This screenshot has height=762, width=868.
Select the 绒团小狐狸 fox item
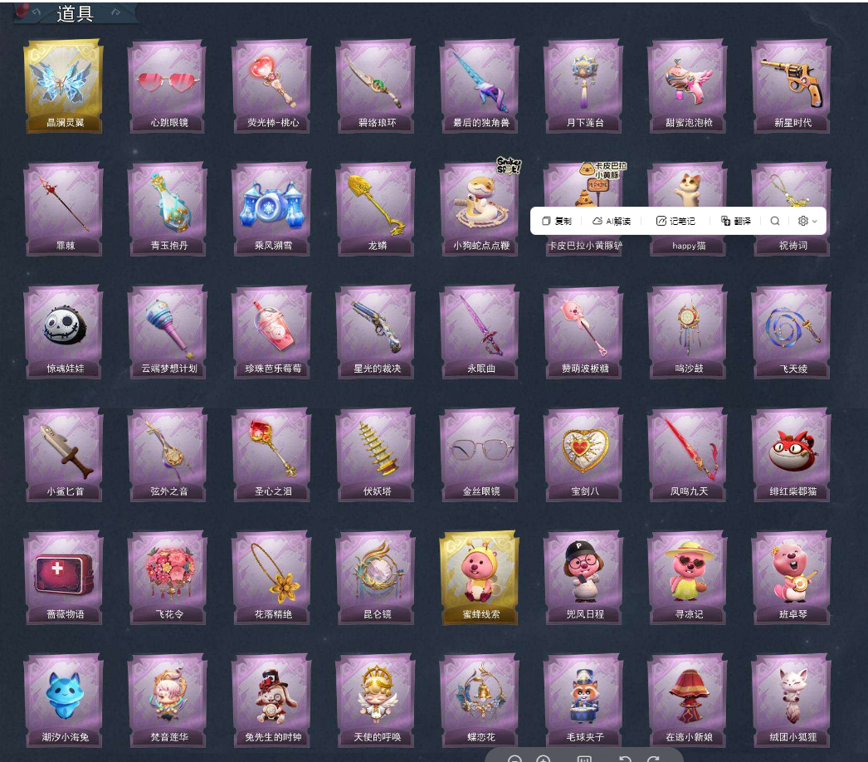click(x=792, y=701)
